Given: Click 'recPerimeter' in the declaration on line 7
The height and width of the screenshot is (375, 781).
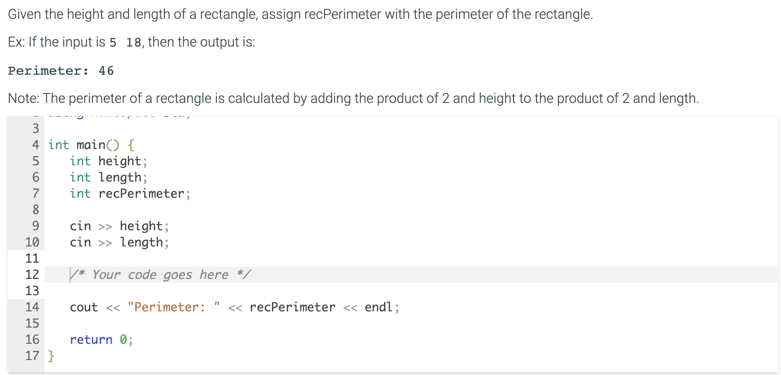Looking at the screenshot, I should click(x=141, y=193).
